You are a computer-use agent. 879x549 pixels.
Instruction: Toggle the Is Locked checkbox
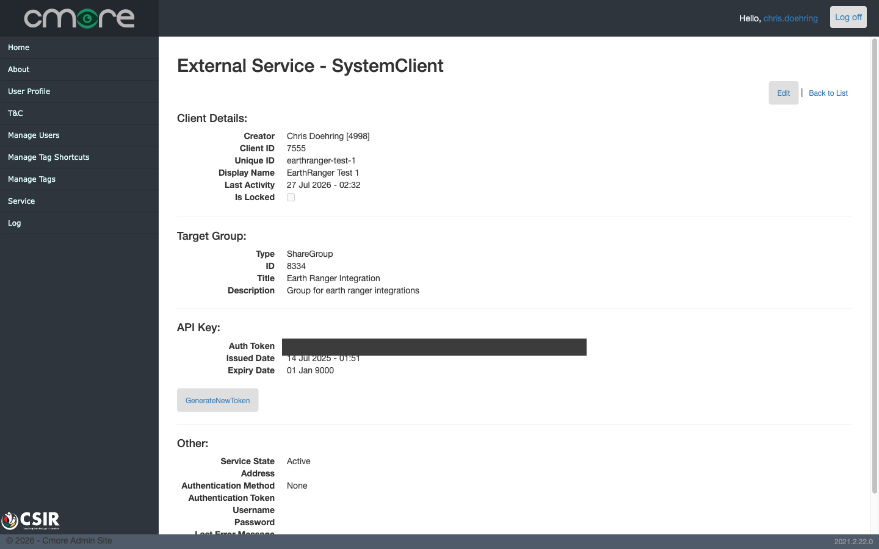click(291, 197)
